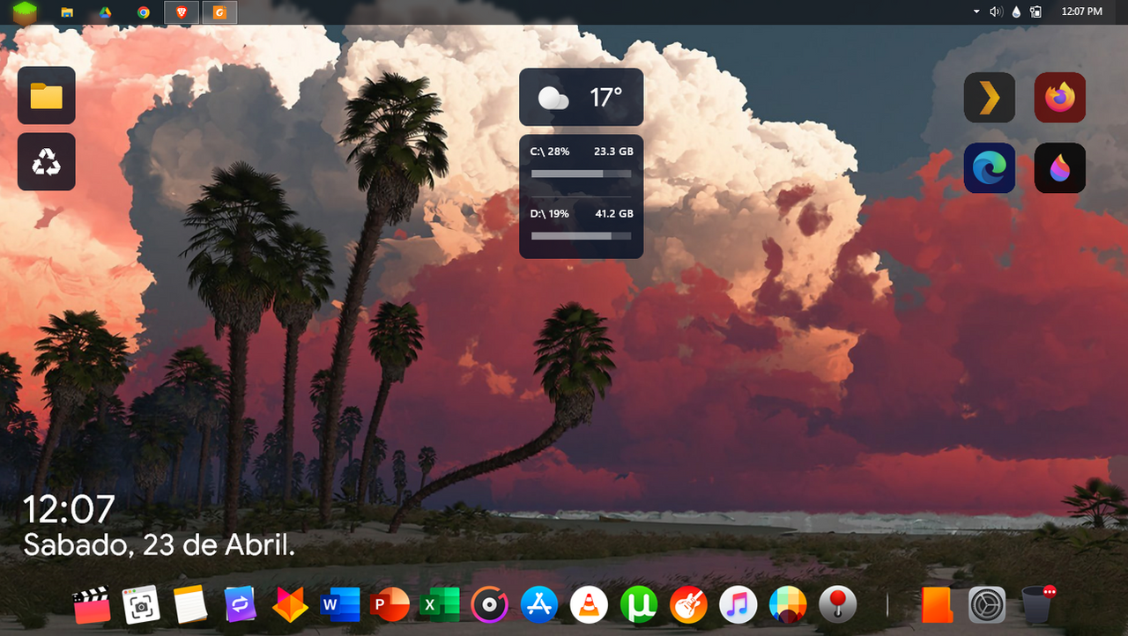
Task: Click the 12:07 desktop clock widget
Action: click(x=69, y=510)
